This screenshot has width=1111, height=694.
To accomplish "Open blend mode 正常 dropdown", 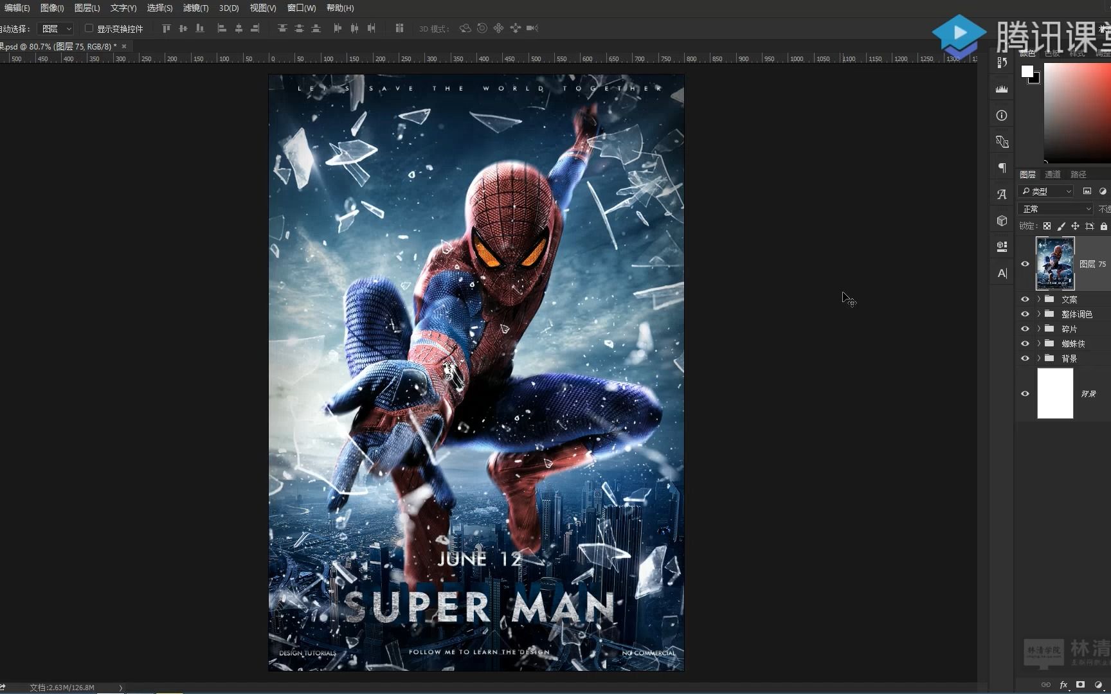I will coord(1055,209).
